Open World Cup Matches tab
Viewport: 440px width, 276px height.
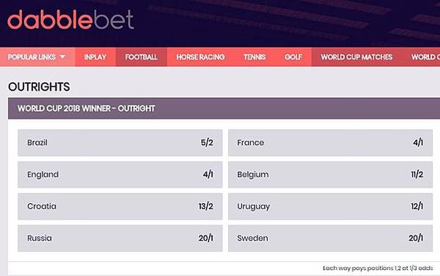[356, 57]
